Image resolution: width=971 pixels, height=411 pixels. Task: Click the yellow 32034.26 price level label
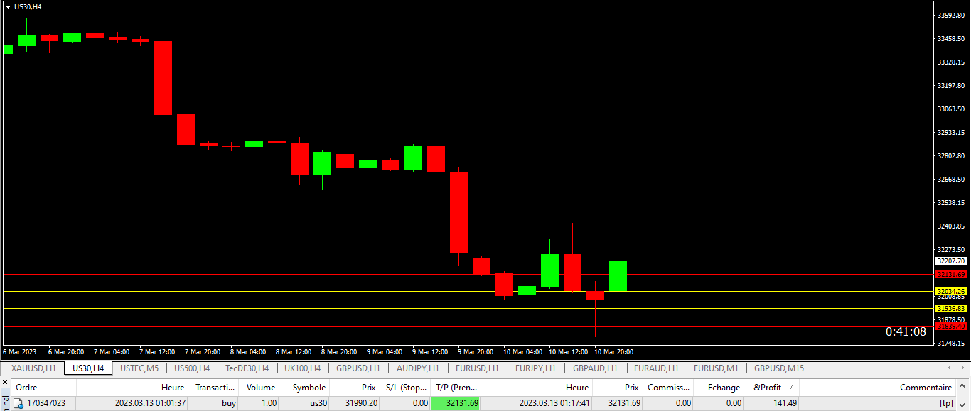[x=951, y=291]
